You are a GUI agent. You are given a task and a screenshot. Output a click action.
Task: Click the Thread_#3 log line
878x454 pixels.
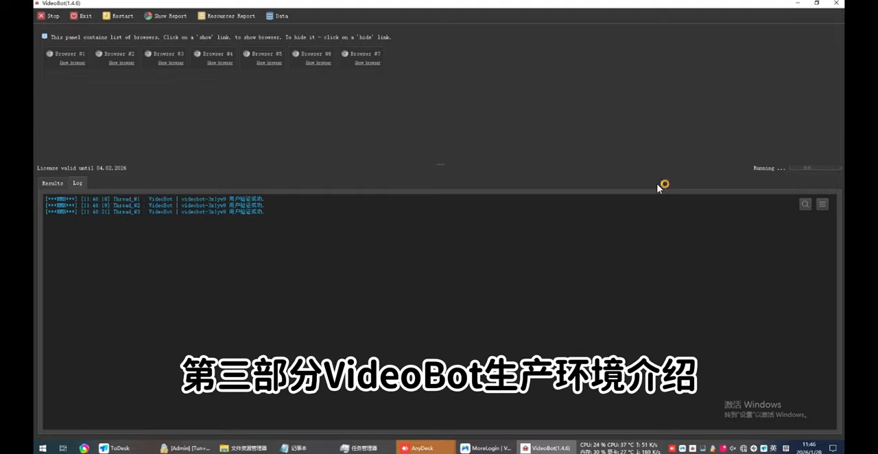[154, 212]
